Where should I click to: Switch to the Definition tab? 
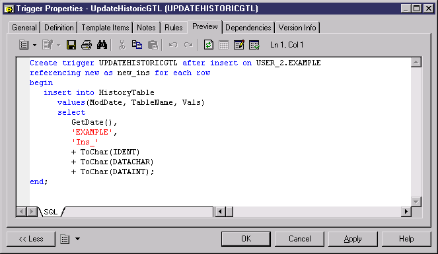(x=59, y=28)
